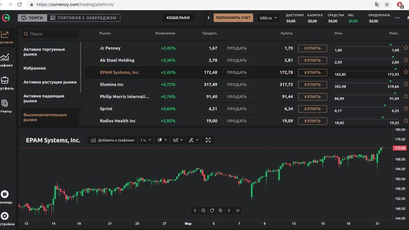Mark Radius Health Inc as favorite
This screenshot has height=230, width=409.
tap(406, 121)
